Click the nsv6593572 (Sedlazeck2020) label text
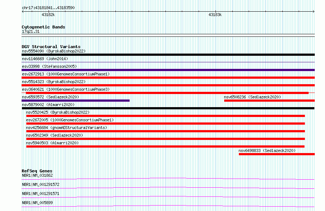The image size is (325, 211). (x=50, y=97)
